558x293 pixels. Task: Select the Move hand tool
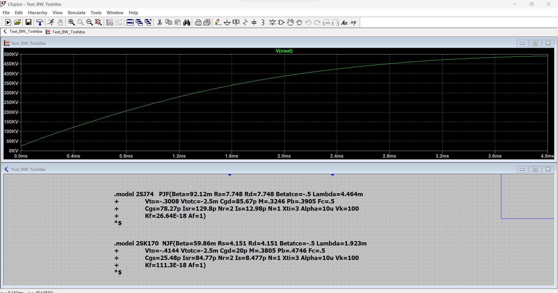290,23
